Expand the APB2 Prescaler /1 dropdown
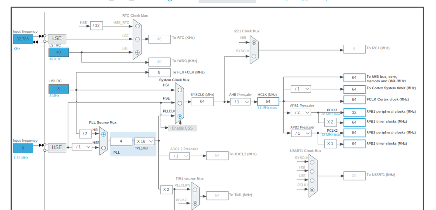Viewport: 436px width, 210px height. [301, 133]
